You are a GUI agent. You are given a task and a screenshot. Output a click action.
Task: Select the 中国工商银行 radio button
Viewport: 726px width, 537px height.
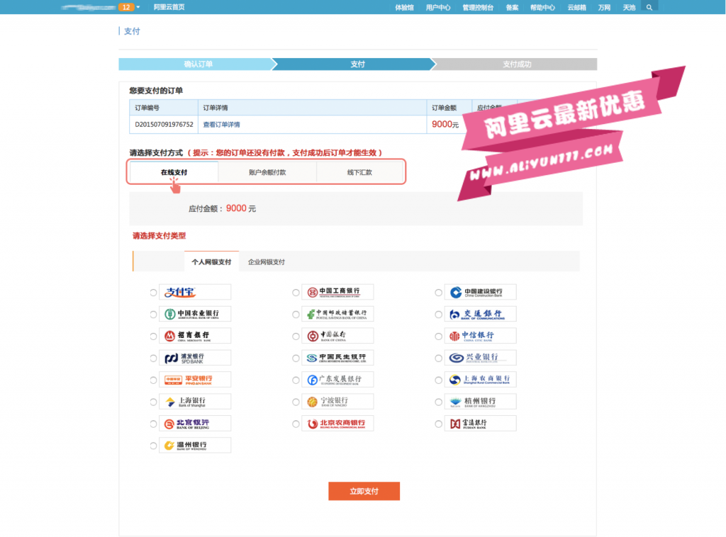tap(296, 293)
